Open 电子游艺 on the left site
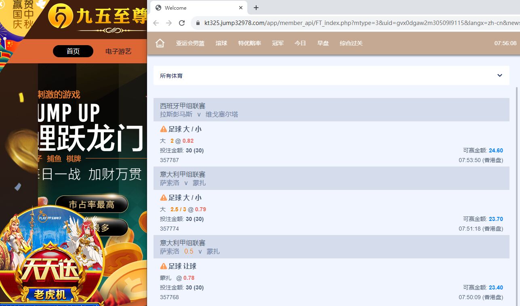The width and height of the screenshot is (520, 306). click(118, 51)
